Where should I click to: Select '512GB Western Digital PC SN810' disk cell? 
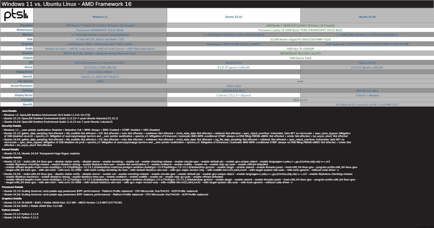pos(300,39)
